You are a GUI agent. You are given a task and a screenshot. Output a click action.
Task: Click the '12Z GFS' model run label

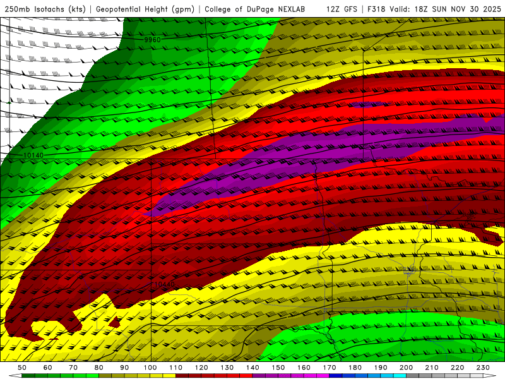click(342, 9)
